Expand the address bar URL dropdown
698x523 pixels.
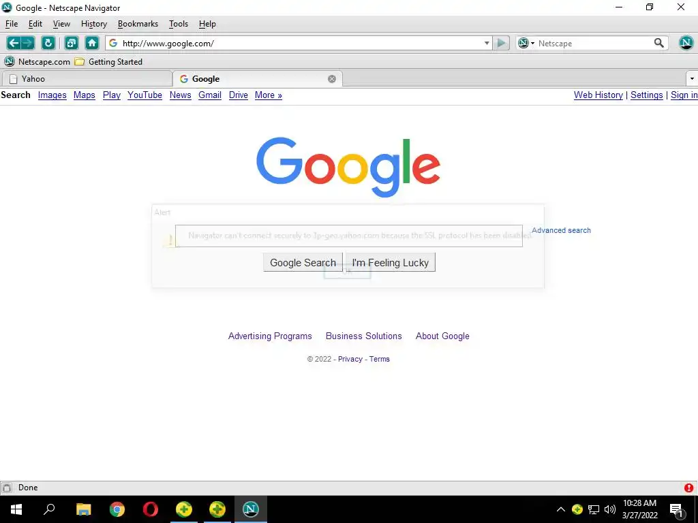click(x=487, y=43)
